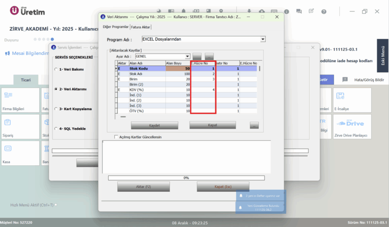
Task: Click the download arrow icon in top toolbar
Action: 249,11
